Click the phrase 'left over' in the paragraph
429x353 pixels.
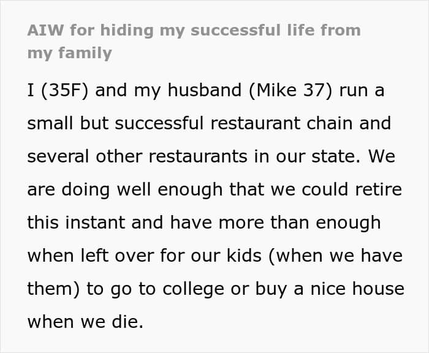pyautogui.click(x=117, y=256)
